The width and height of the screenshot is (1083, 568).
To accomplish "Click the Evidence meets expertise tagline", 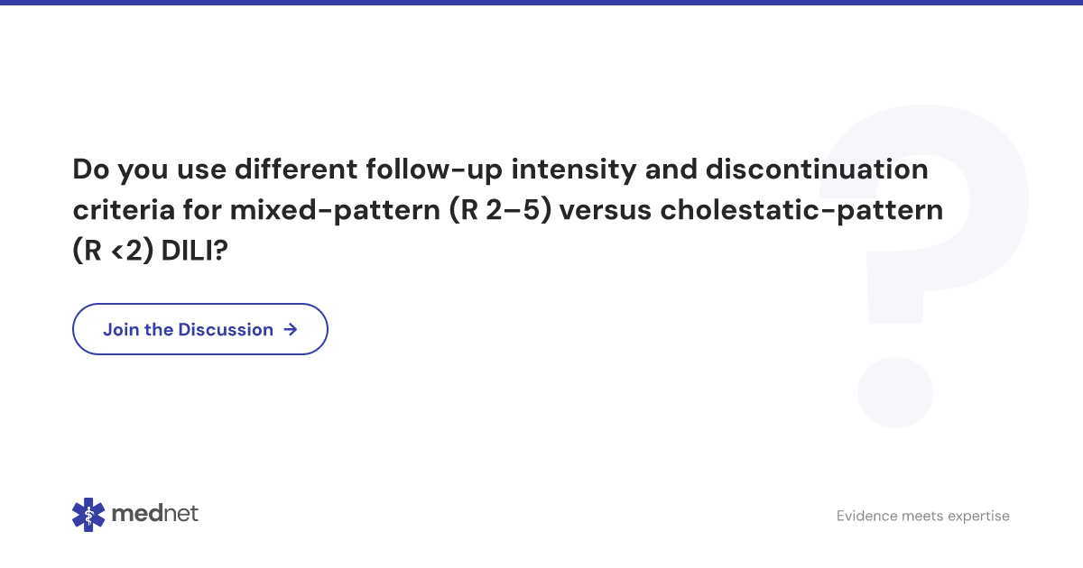I will pyautogui.click(x=922, y=516).
